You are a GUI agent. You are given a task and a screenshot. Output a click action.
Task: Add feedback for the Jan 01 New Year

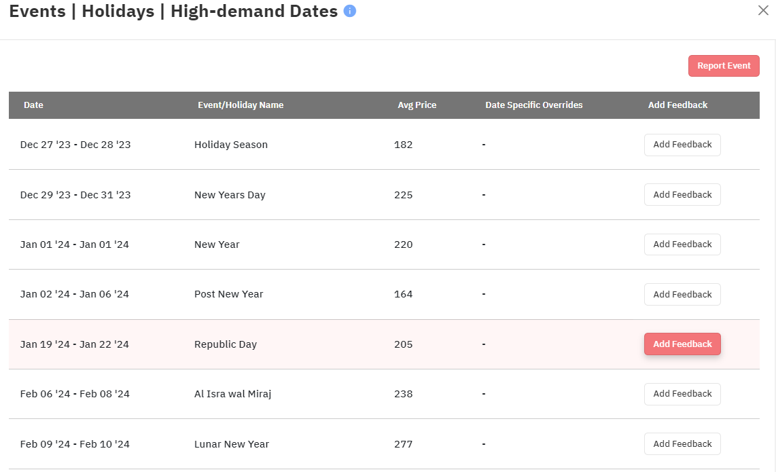click(682, 244)
